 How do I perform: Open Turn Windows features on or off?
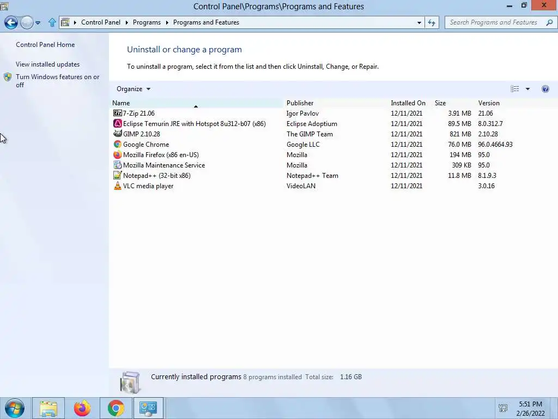point(57,81)
